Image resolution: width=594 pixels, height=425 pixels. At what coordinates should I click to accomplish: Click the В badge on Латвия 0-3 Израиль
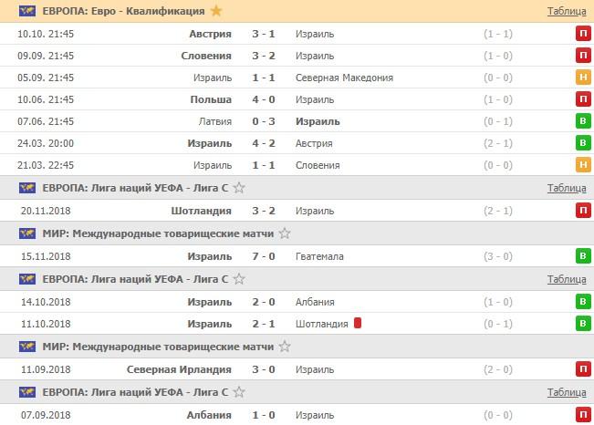581,121
